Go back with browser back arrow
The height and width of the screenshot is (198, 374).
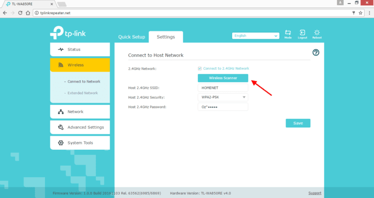click(x=5, y=13)
